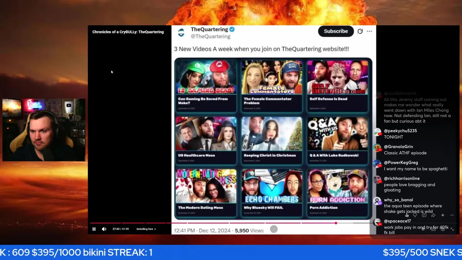
Task: Open the 'Swindling fans' chapter chevron
Action: tap(155, 229)
